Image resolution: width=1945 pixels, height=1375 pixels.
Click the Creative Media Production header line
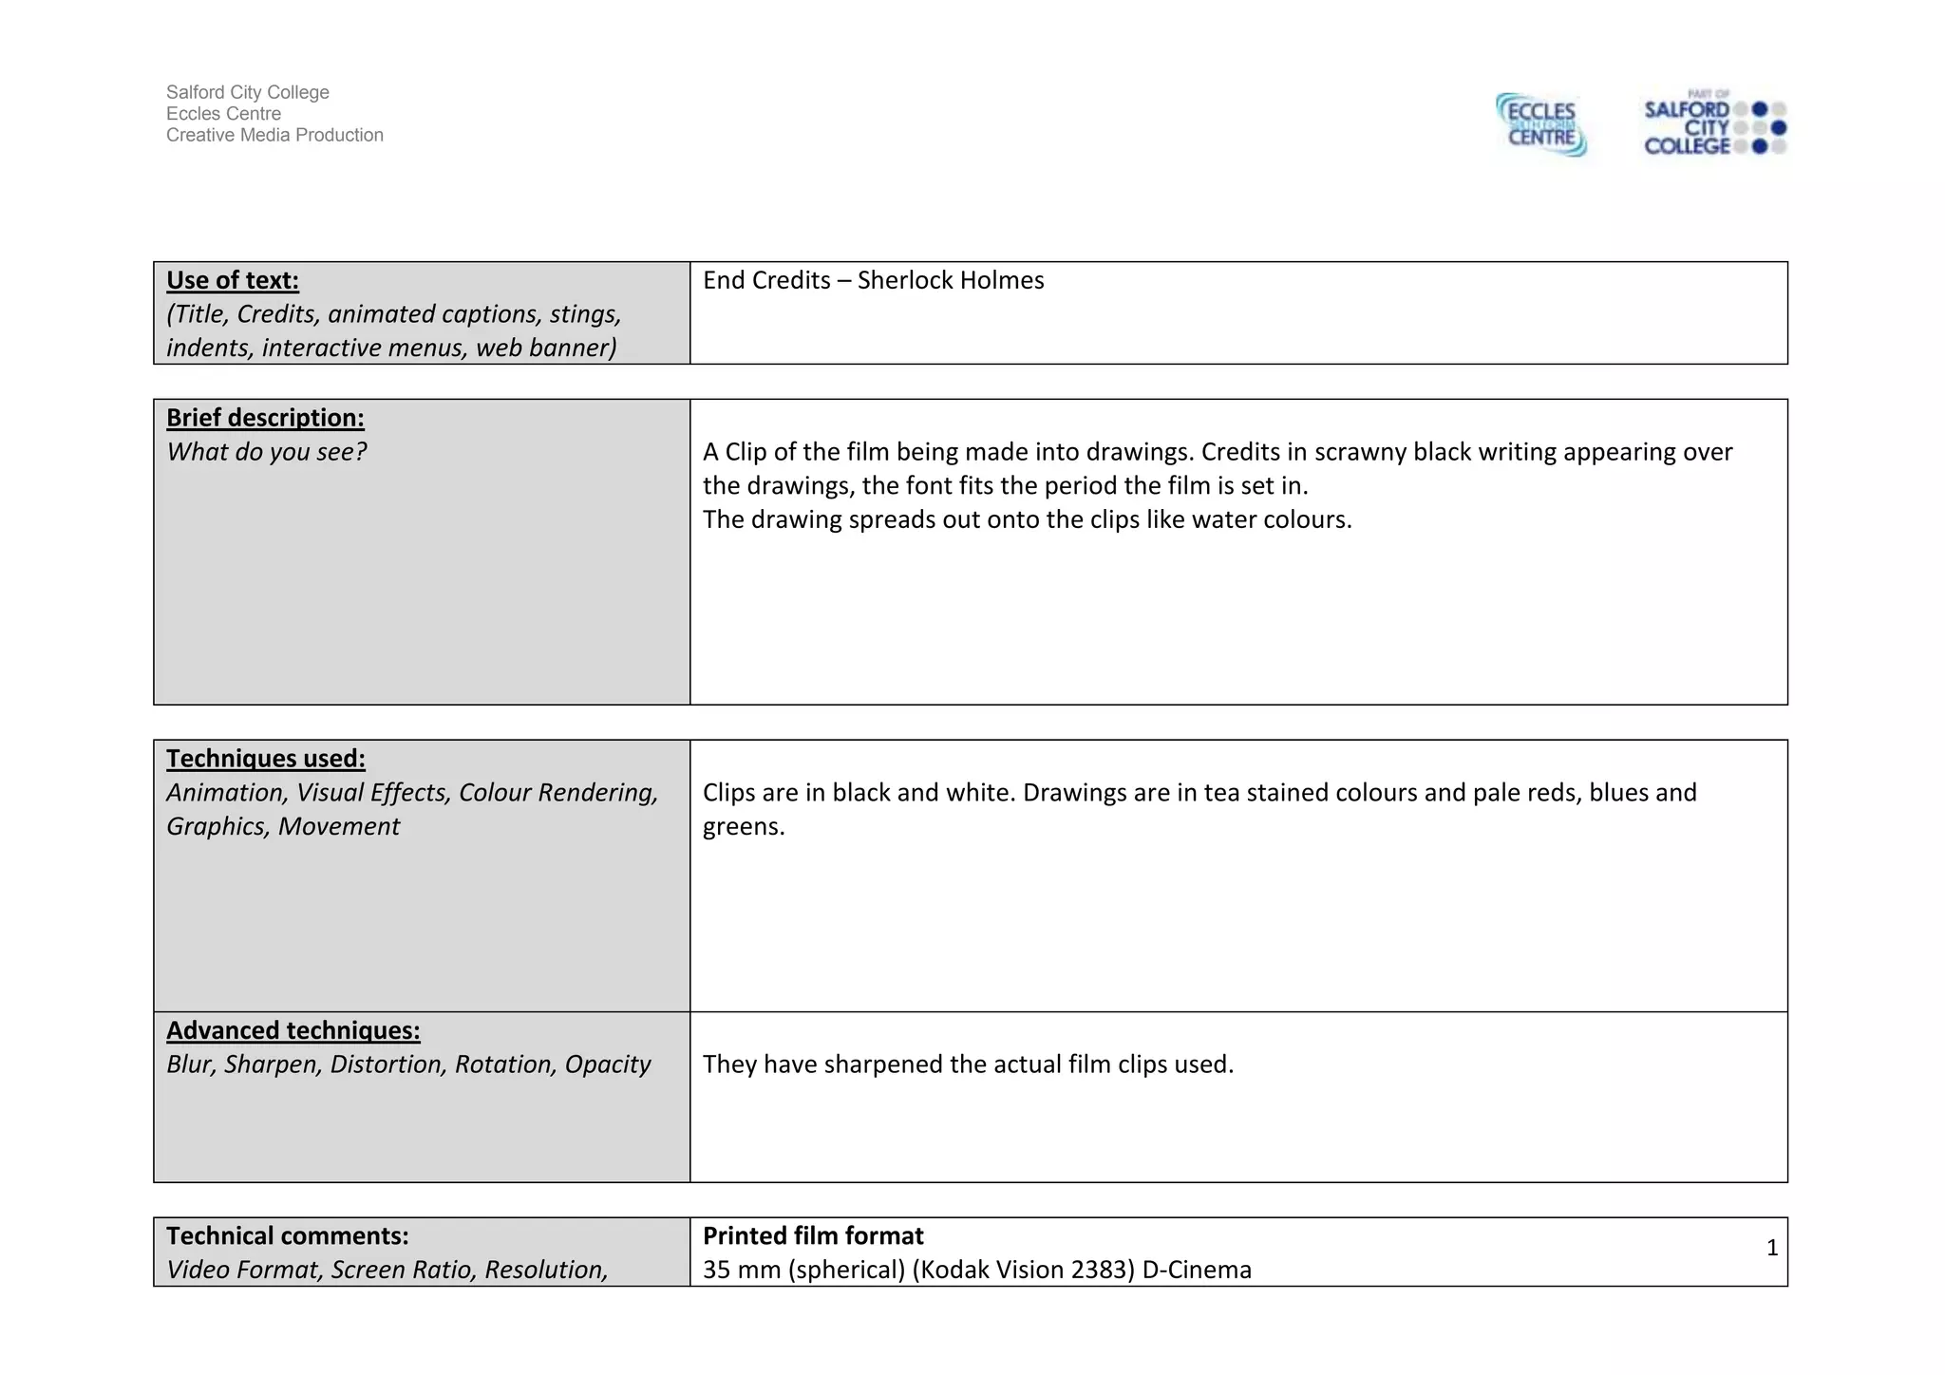[x=274, y=135]
